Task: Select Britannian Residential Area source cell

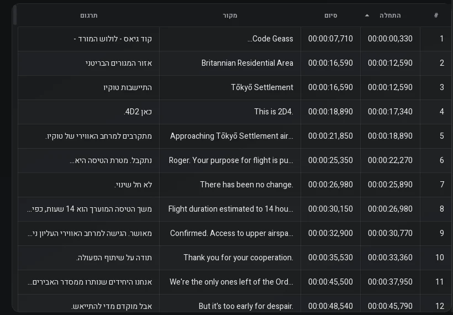Action: [230, 63]
